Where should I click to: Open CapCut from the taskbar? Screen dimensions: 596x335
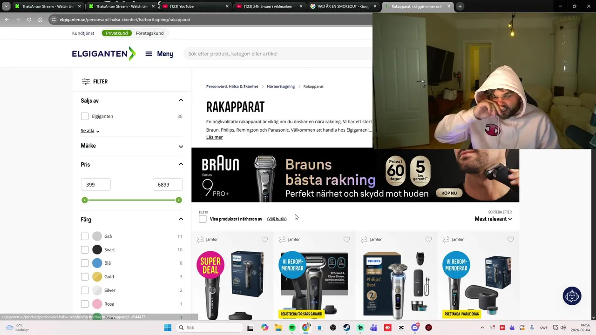401,328
